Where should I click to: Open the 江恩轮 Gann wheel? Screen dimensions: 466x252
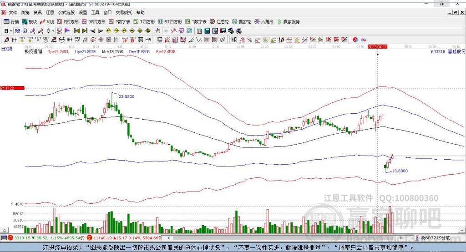[219, 22]
